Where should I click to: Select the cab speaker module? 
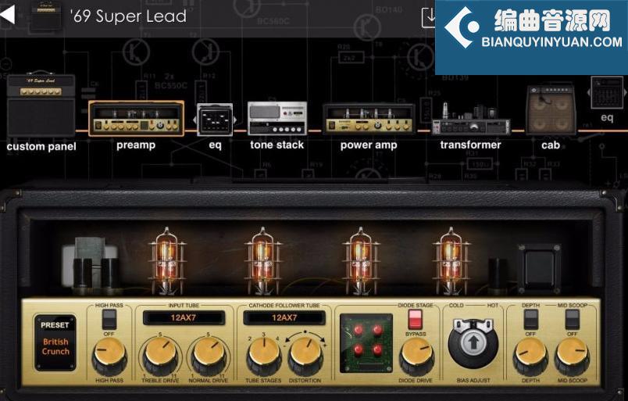point(551,109)
